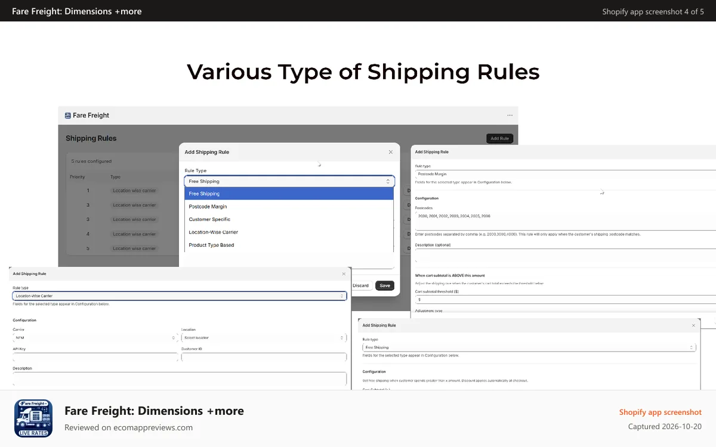Click the Type column header
The width and height of the screenshot is (716, 447).
click(x=115, y=177)
